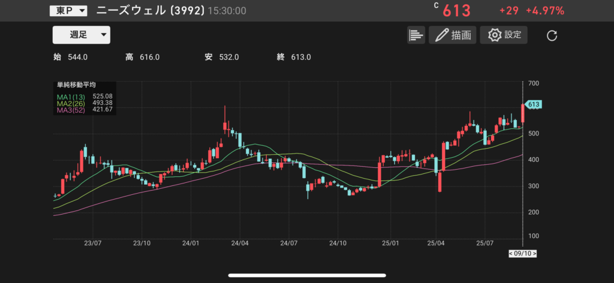Click the 15:30:00 timestamp
The image size is (614, 283).
tap(227, 11)
